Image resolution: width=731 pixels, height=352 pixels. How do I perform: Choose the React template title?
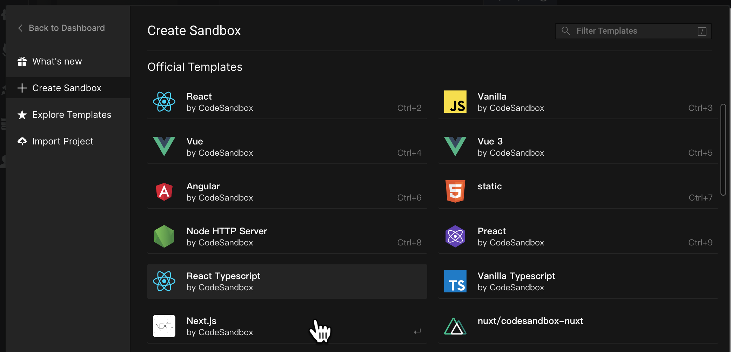199,96
